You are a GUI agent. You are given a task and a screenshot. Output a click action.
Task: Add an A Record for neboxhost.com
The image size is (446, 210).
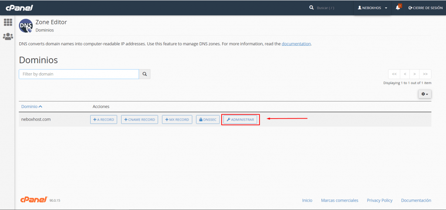pos(104,119)
